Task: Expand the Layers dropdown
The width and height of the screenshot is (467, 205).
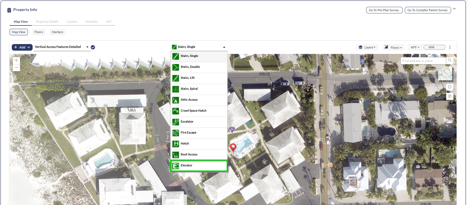Action: click(367, 47)
